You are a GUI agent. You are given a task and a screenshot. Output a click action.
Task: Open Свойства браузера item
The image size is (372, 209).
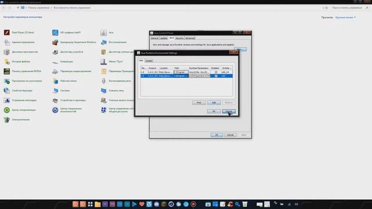tap(18, 91)
